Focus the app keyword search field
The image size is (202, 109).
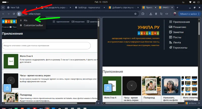(46, 46)
